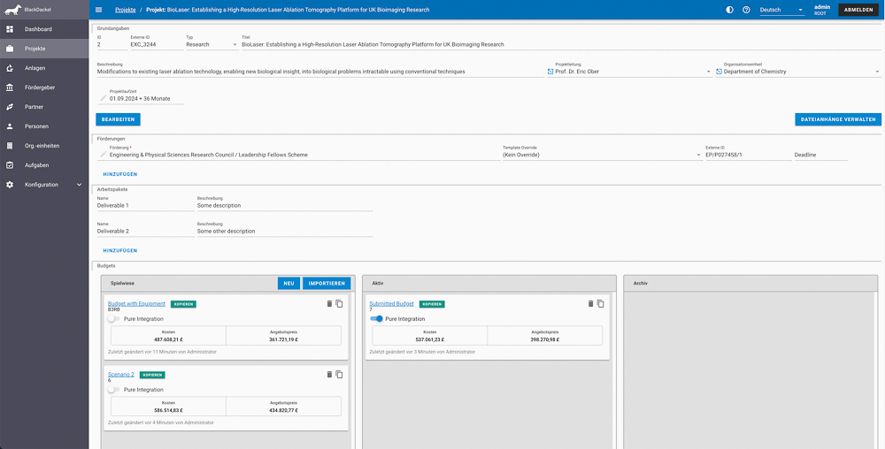The image size is (885, 449).
Task: Click the Projekte briefcase icon
Action: pos(10,49)
